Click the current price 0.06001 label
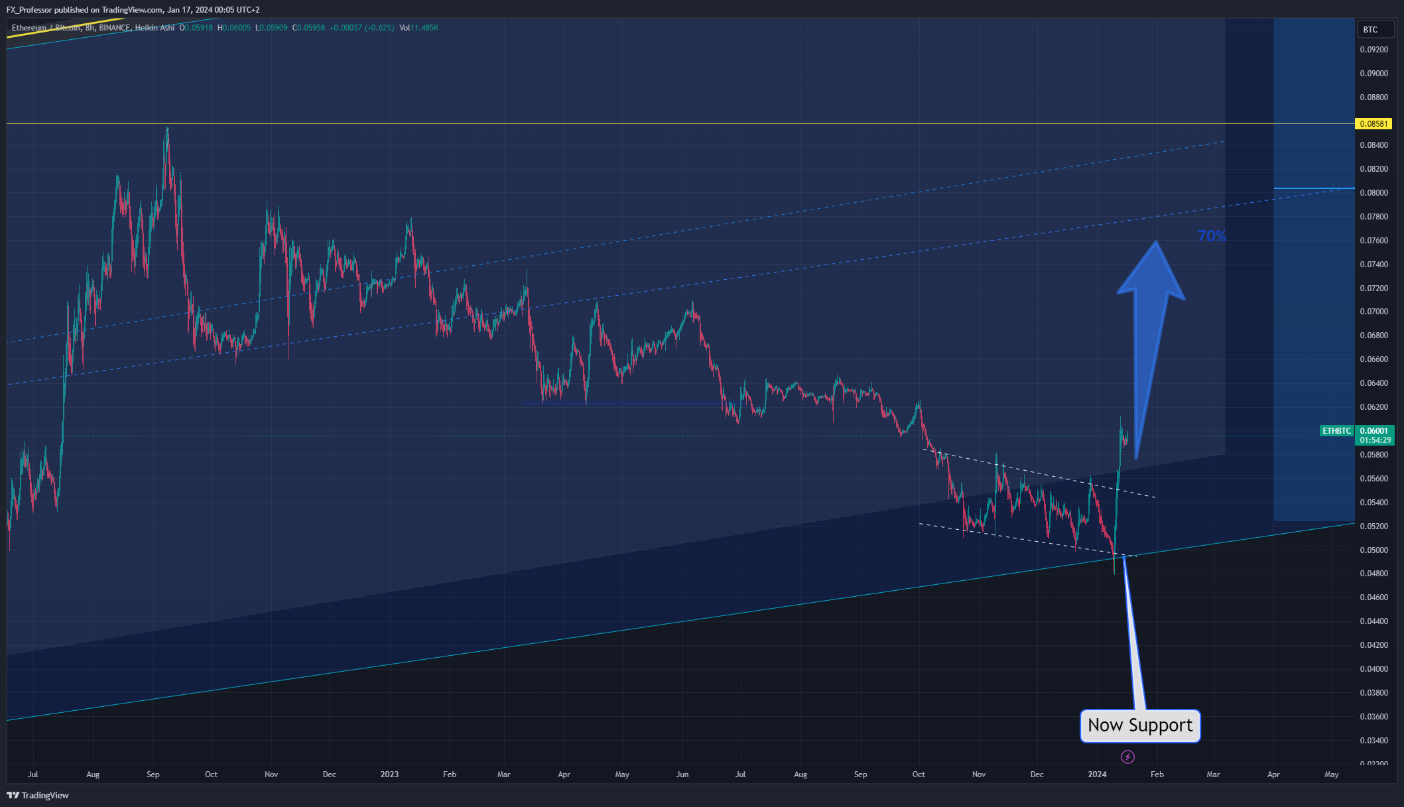The image size is (1404, 807). pos(1373,431)
